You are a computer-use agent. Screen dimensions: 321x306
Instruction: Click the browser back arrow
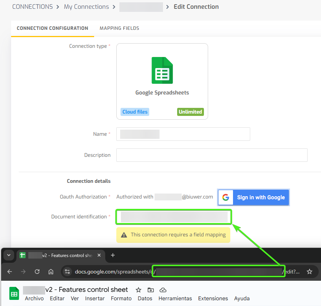tap(10, 272)
